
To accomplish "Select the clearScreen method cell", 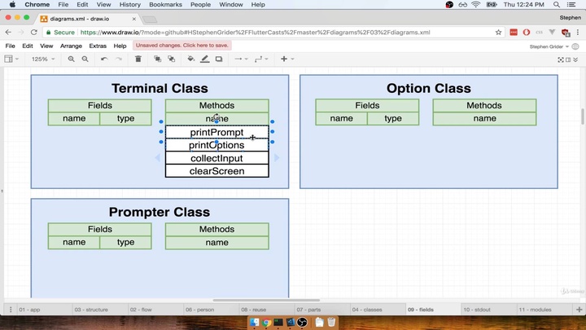I will [x=216, y=171].
